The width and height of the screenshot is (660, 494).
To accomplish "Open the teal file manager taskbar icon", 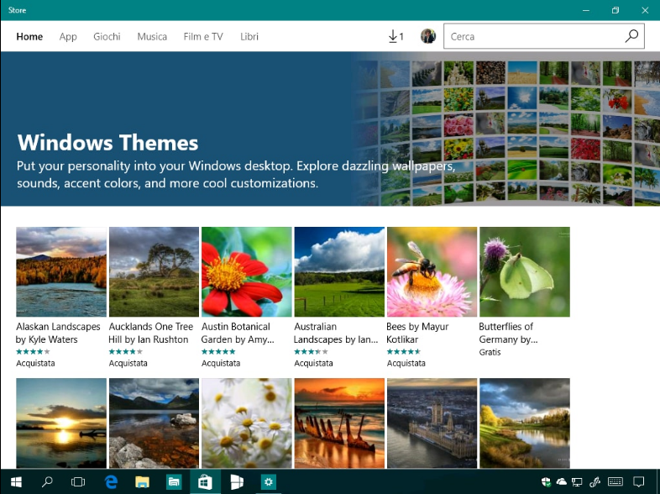I will (174, 481).
